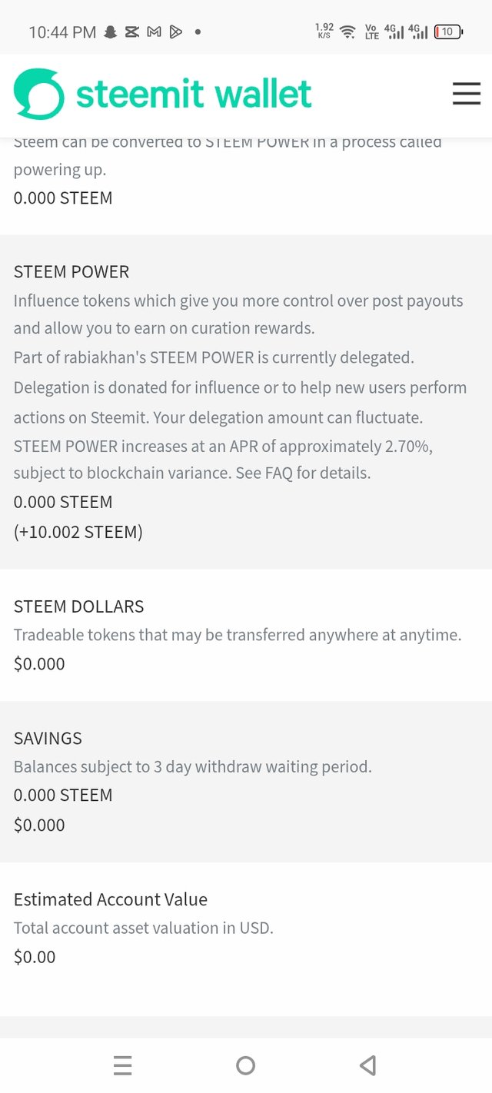Screen dimensions: 492x1093
Task: Open the 0.000 STEEM savings balance dropdown
Action: click(63, 795)
